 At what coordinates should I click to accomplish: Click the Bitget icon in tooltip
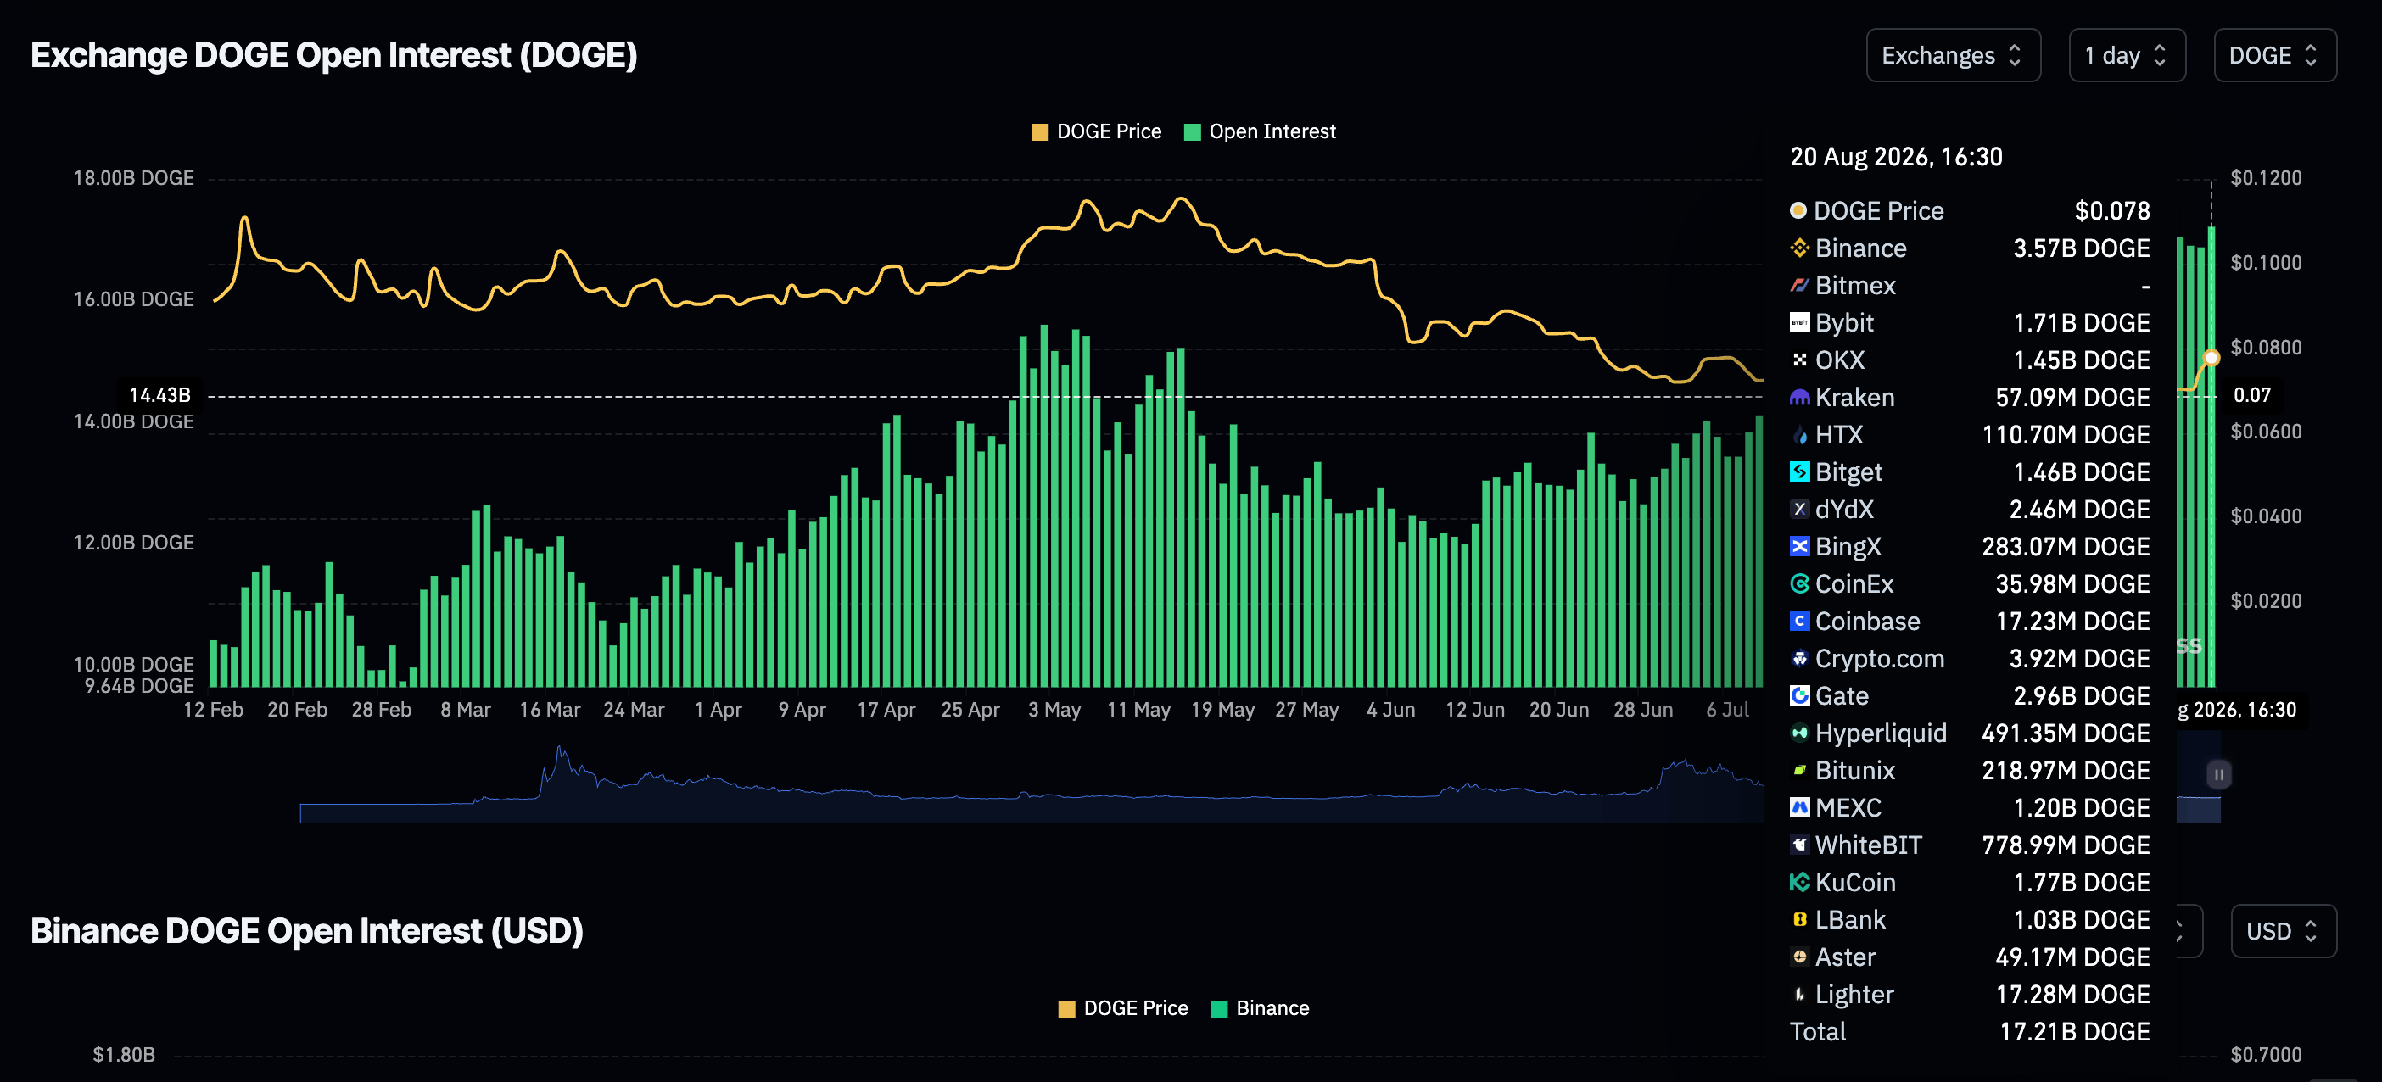tap(1799, 472)
